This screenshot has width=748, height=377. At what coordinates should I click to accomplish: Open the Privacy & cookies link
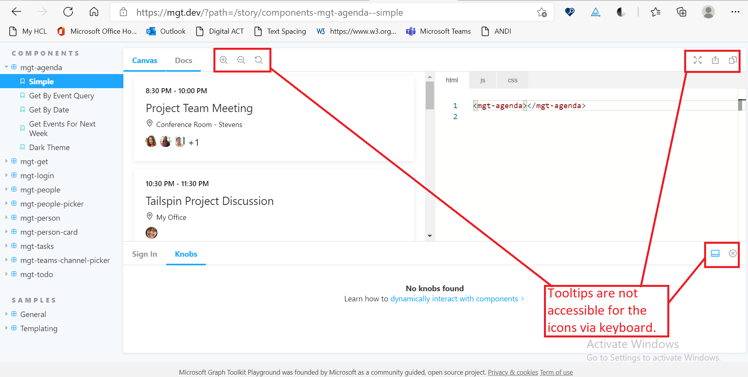click(513, 372)
